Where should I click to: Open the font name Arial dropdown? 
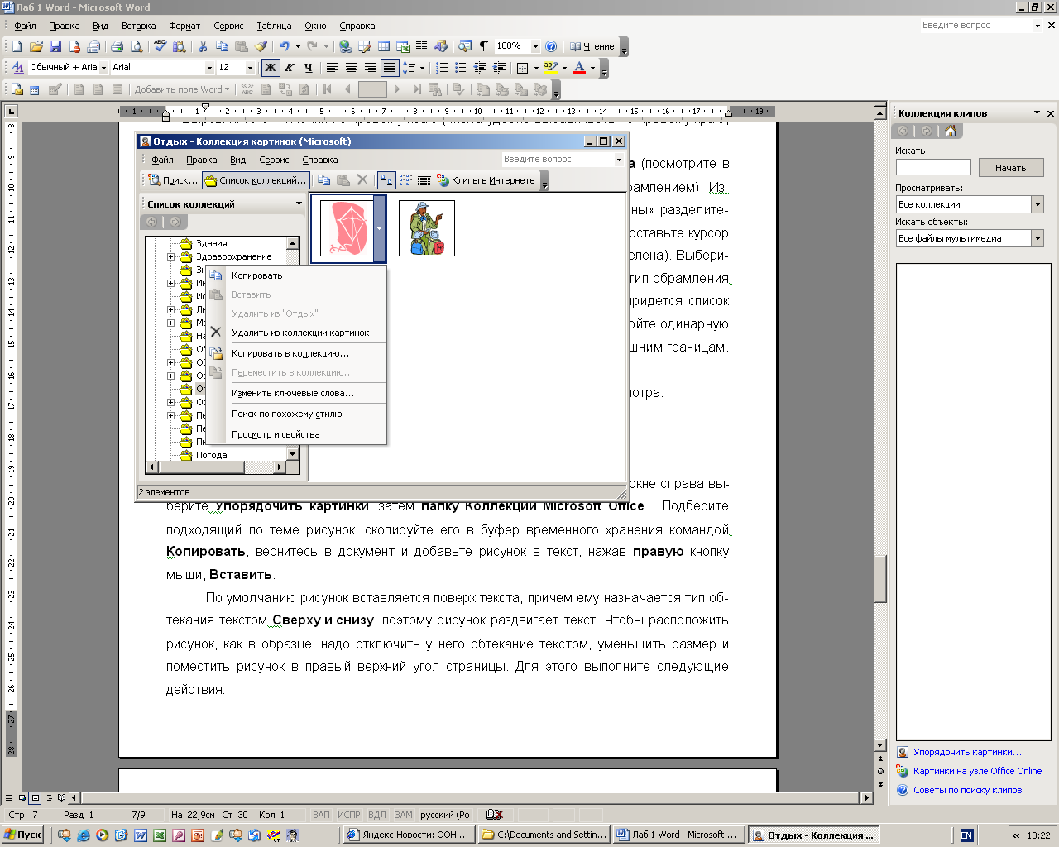[x=209, y=68]
